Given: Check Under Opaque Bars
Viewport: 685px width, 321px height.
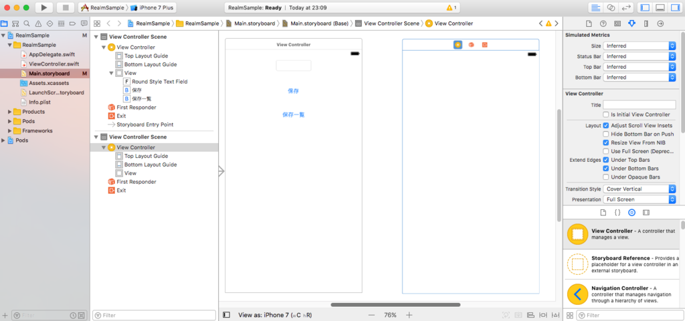Looking at the screenshot, I should click(x=606, y=177).
